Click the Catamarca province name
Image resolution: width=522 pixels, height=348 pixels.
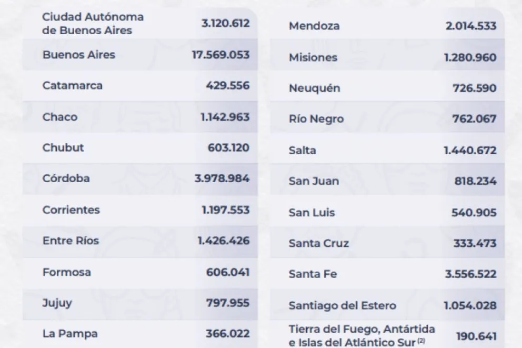click(x=73, y=85)
